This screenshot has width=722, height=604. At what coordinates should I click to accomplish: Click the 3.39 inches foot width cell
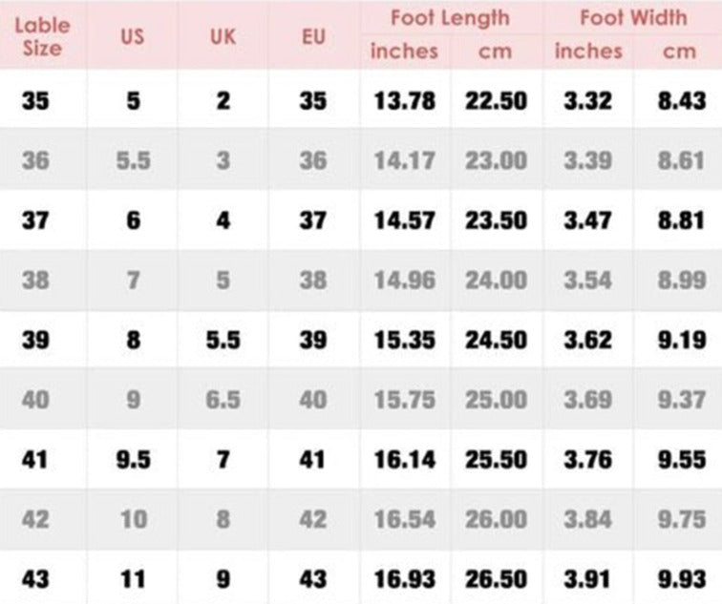(587, 161)
